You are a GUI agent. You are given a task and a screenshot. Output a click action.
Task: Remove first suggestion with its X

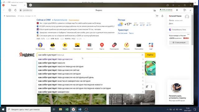(x=143, y=59)
